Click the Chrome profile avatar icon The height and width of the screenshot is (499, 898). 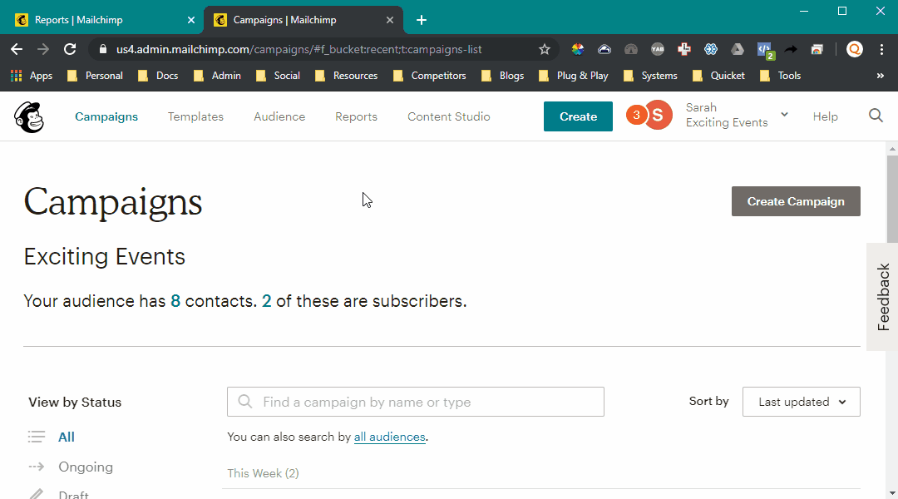pyautogui.click(x=855, y=49)
